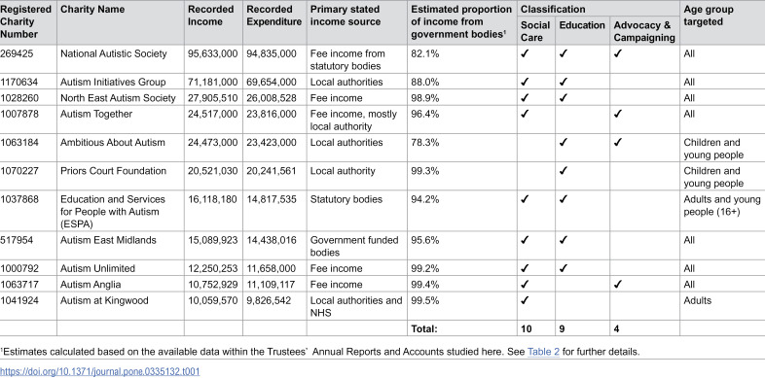Click the Autism Initiatives Group name cell
The width and height of the screenshot is (765, 378).
pos(121,82)
